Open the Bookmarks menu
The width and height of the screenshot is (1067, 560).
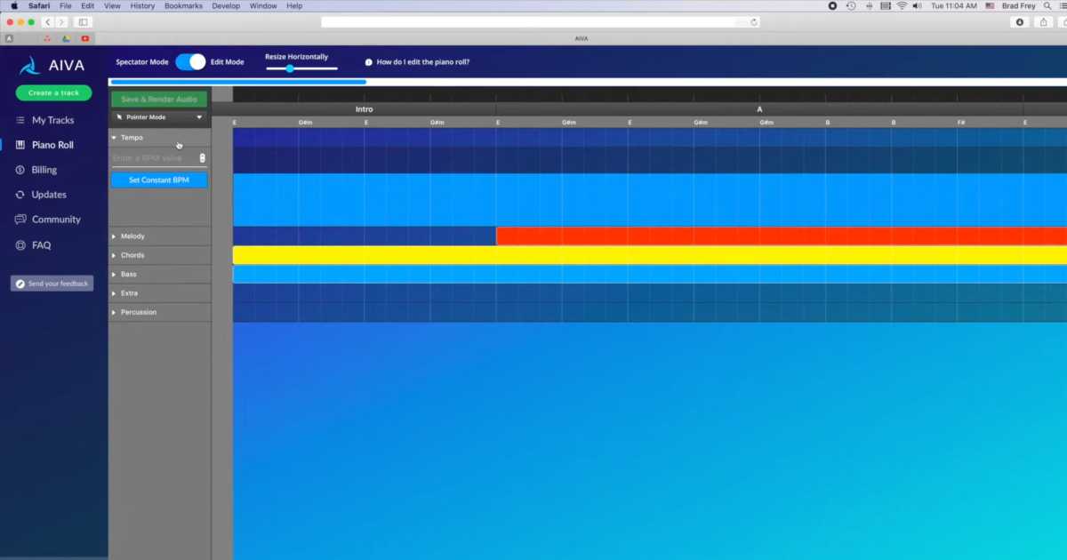pos(183,5)
